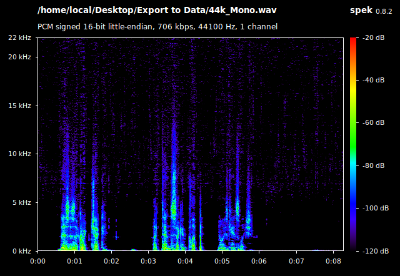Click the PCM signed 16-bit info line

point(157,27)
